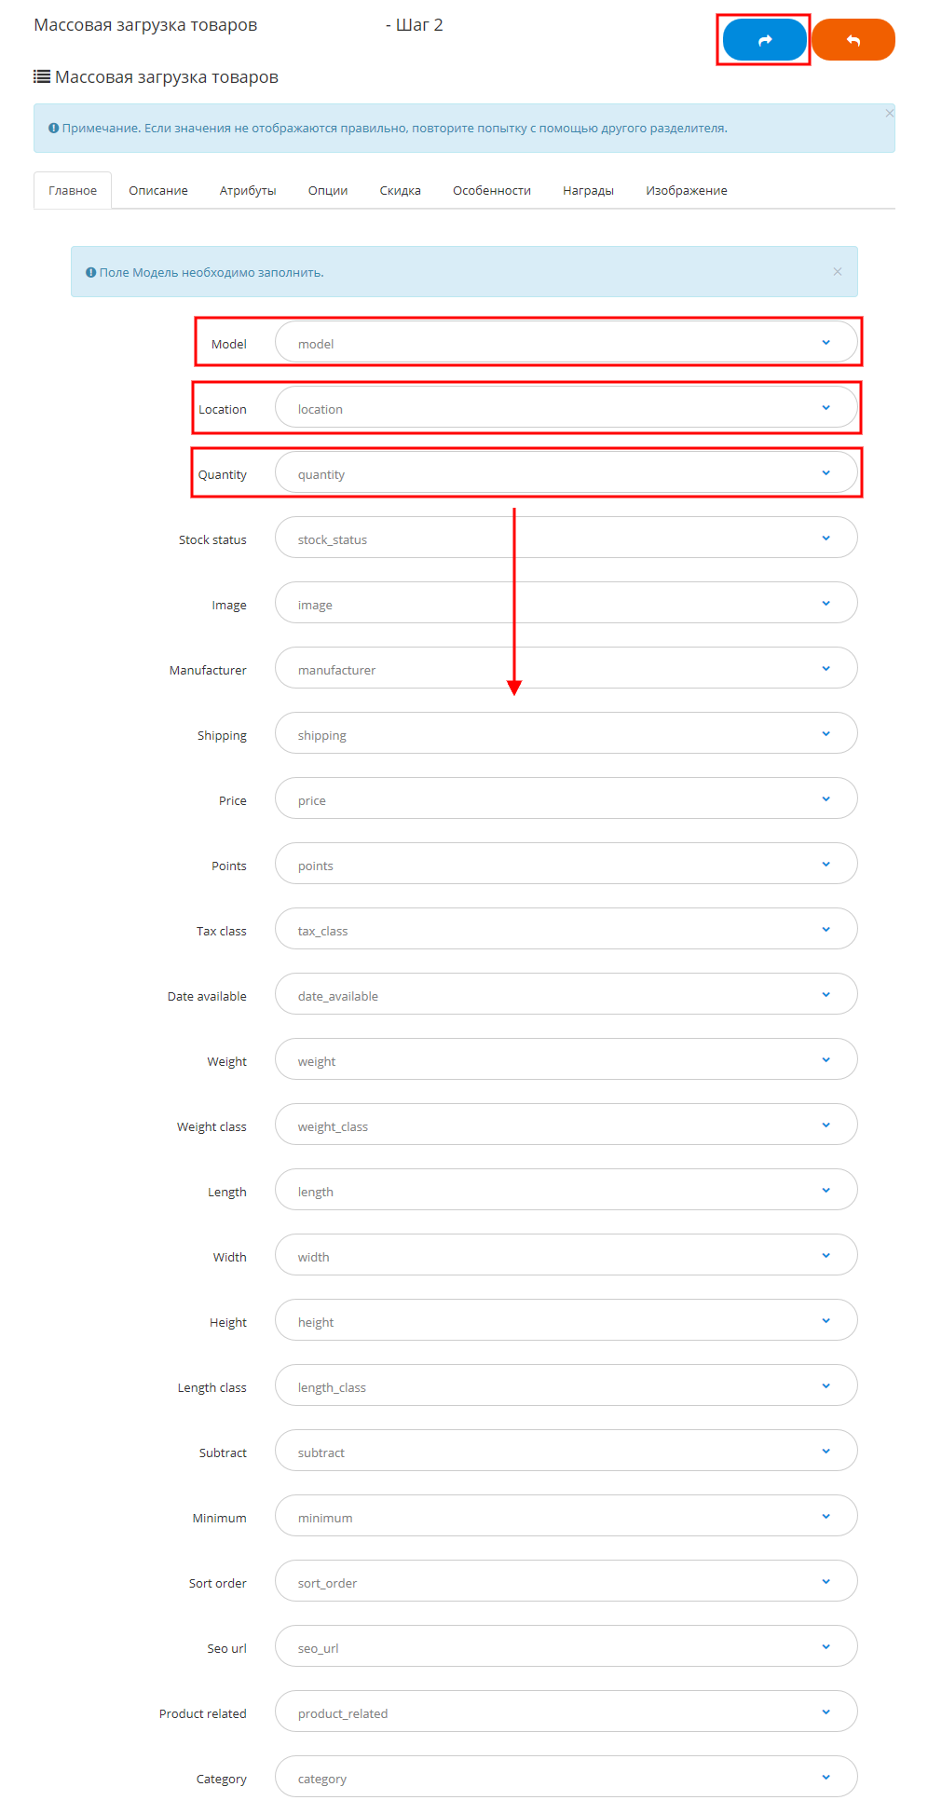Viewport: 928px width, 1814px height.
Task: Open the Price dropdown
Action: click(x=566, y=799)
